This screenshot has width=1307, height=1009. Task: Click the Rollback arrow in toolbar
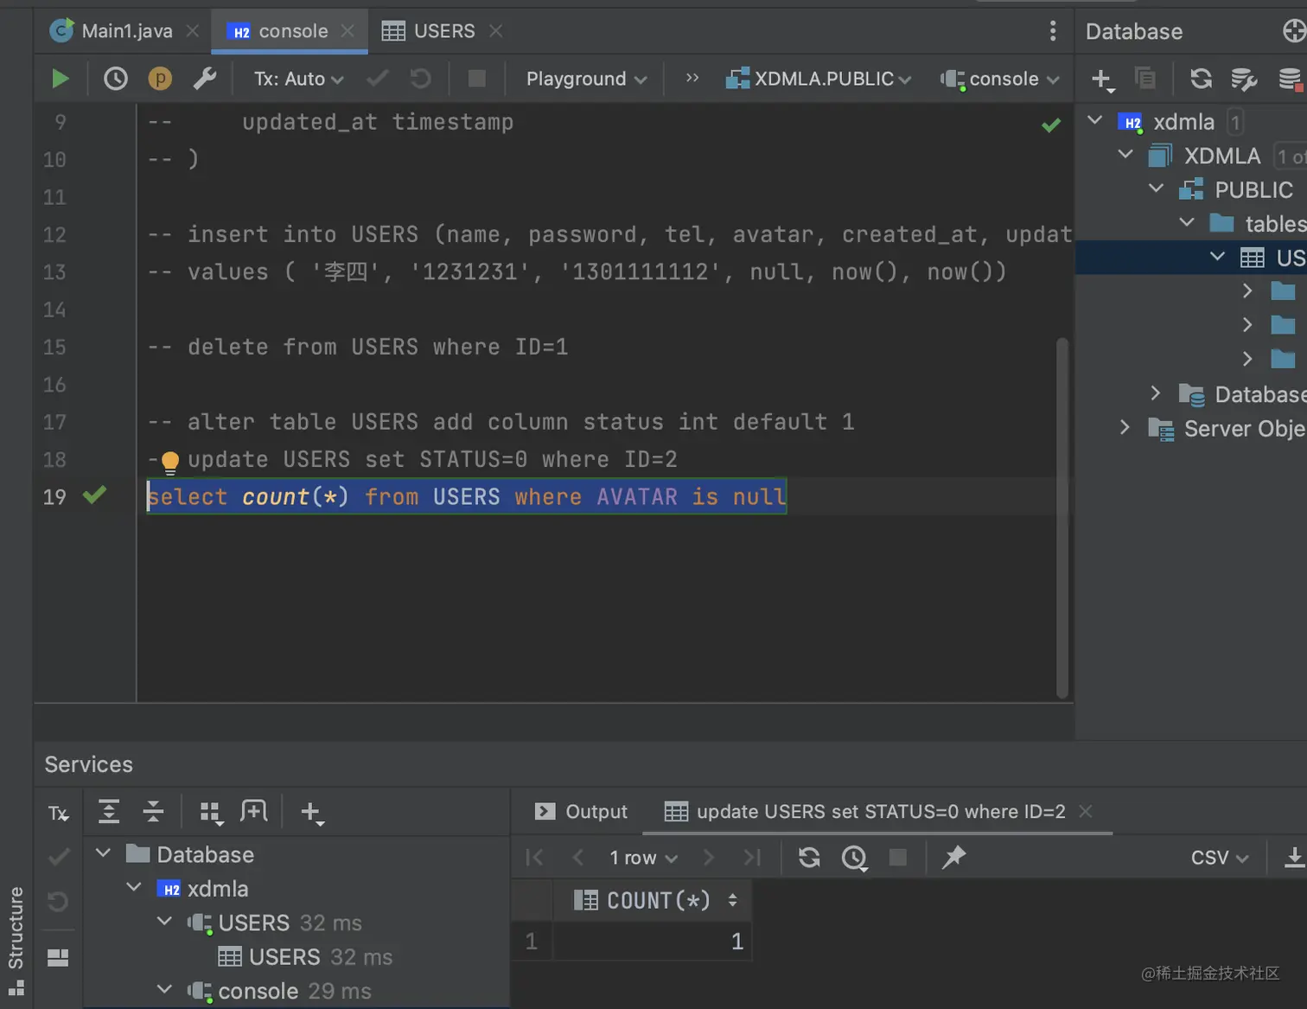[421, 79]
